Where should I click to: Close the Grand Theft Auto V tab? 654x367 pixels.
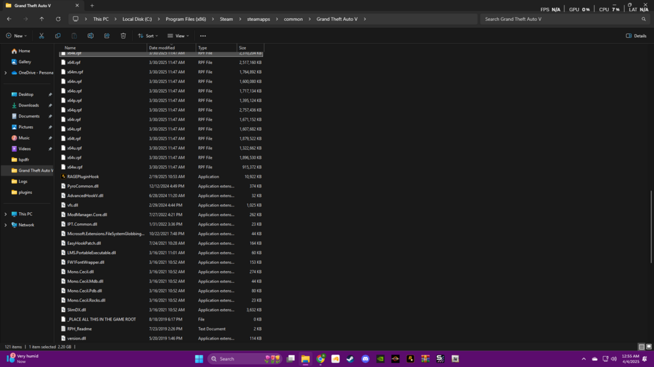coord(77,6)
